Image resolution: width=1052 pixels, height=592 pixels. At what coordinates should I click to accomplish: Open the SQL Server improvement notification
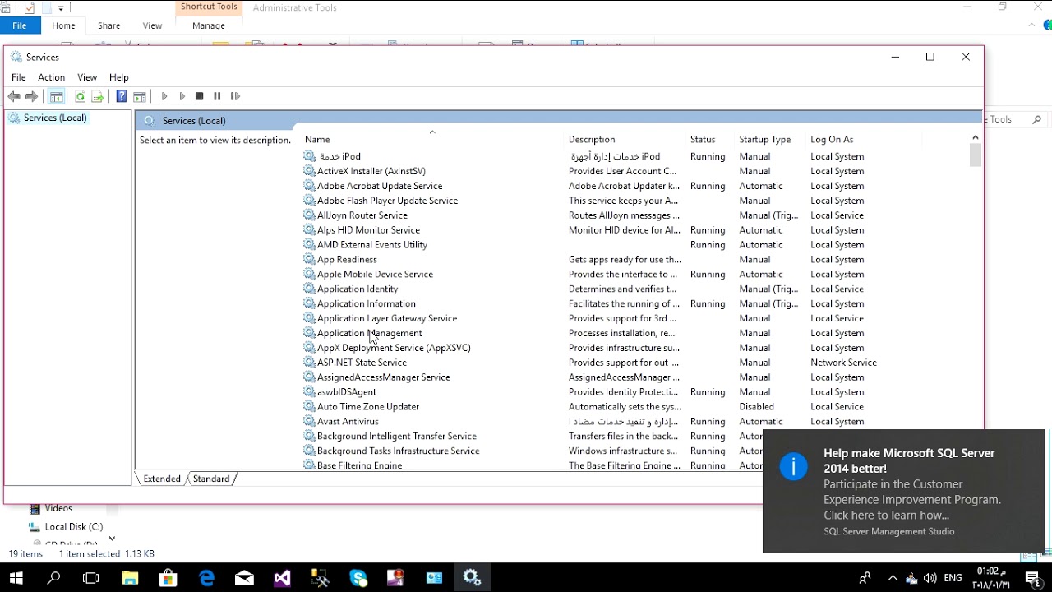pyautogui.click(x=903, y=491)
